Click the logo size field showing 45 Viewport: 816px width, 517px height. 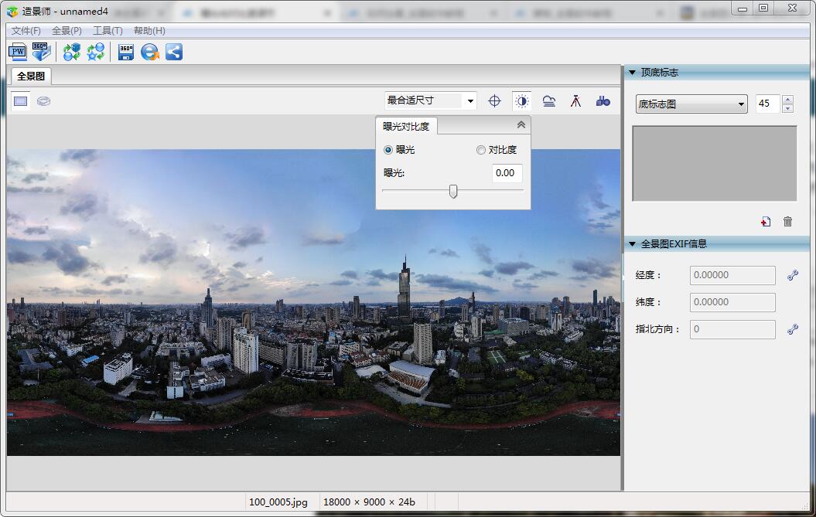pos(767,104)
